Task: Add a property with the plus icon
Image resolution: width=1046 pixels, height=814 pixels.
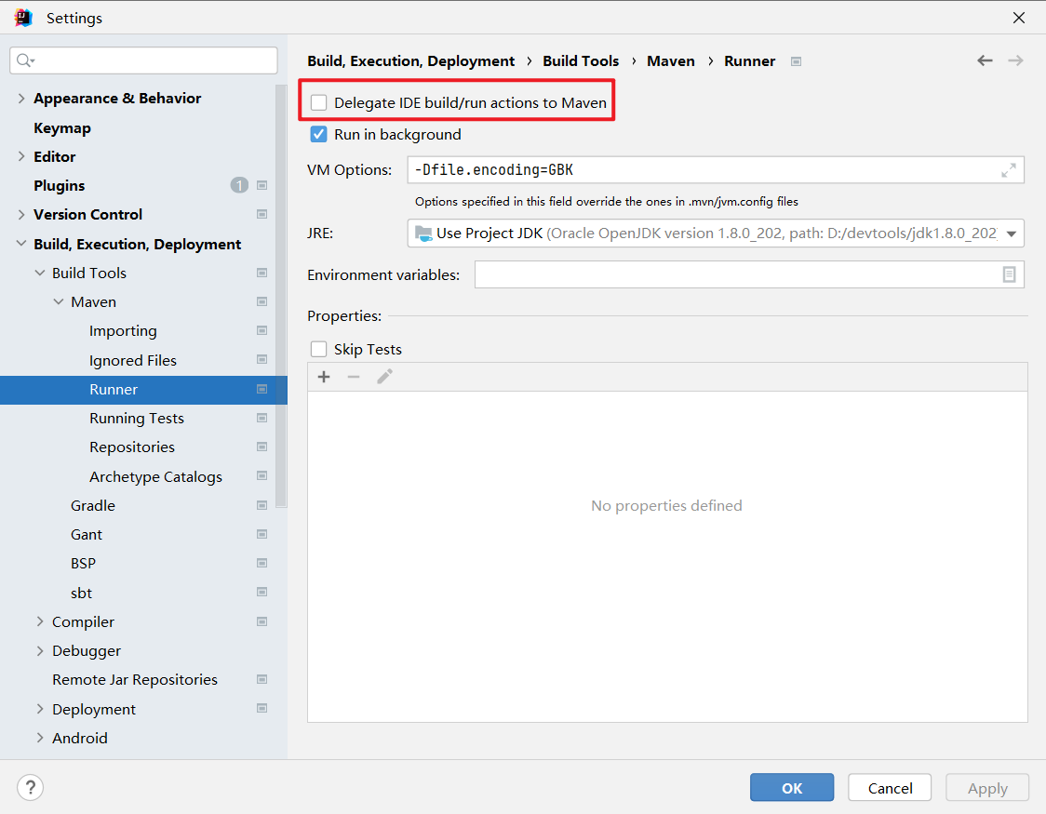Action: tap(324, 377)
